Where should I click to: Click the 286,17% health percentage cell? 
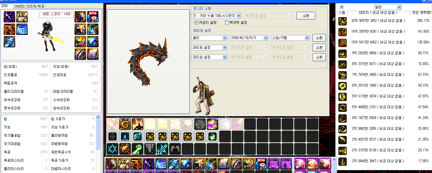(423, 21)
